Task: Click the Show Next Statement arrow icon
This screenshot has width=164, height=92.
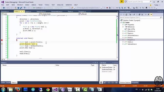Action: pos(117,8)
